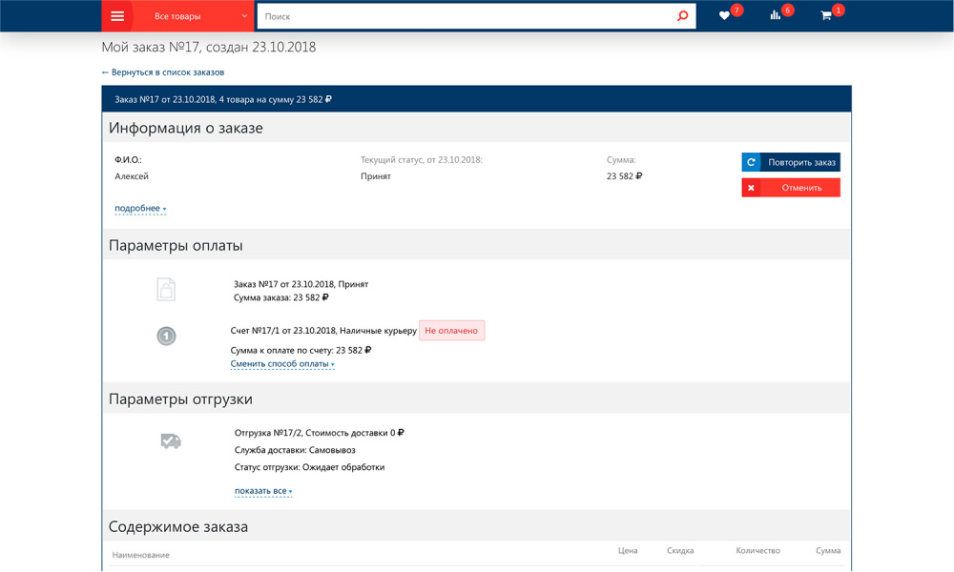Go back via "Вернуться в список заказов"

(163, 72)
